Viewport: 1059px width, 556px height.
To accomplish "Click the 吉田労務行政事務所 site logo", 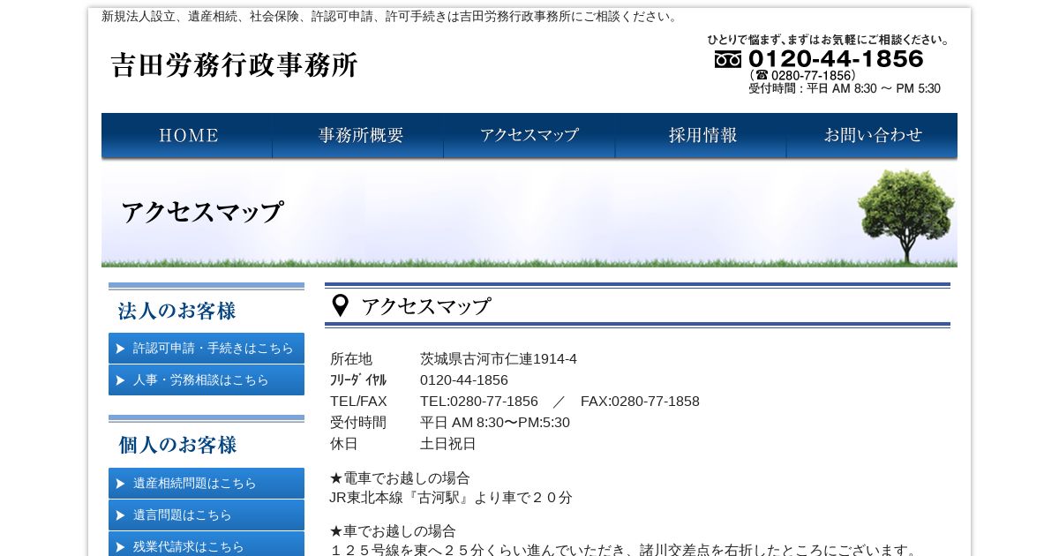I will click(234, 64).
